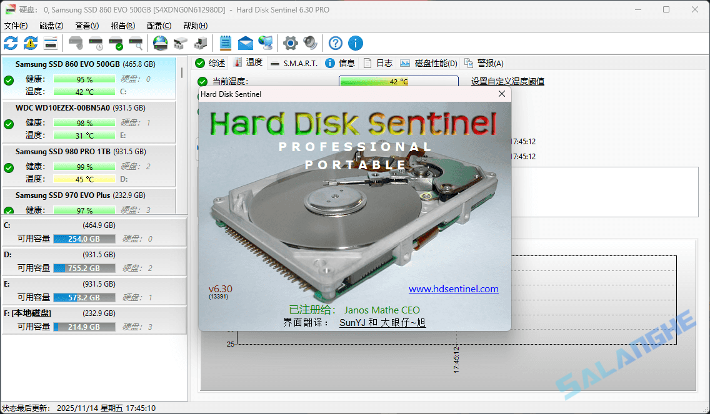Screen dimensions: 710x414
Task: Switch to the 综述 overview tab
Action: (x=216, y=62)
